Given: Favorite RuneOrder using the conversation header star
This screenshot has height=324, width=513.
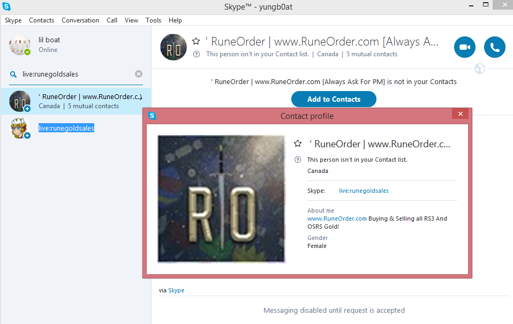Looking at the screenshot, I should pyautogui.click(x=196, y=41).
